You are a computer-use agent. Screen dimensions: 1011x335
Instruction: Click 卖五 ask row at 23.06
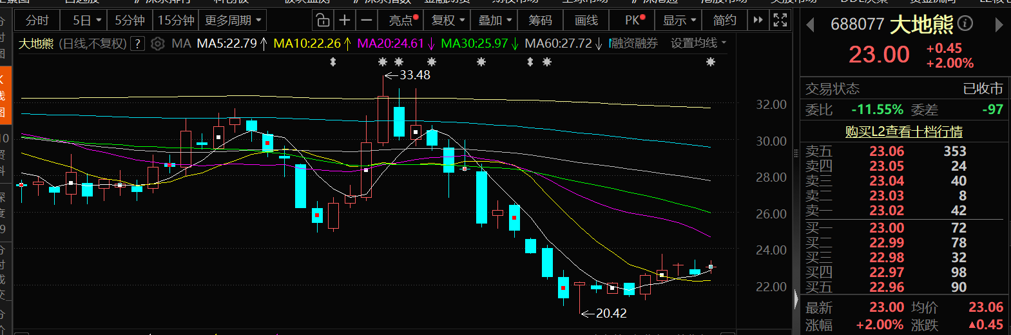pyautogui.click(x=904, y=151)
